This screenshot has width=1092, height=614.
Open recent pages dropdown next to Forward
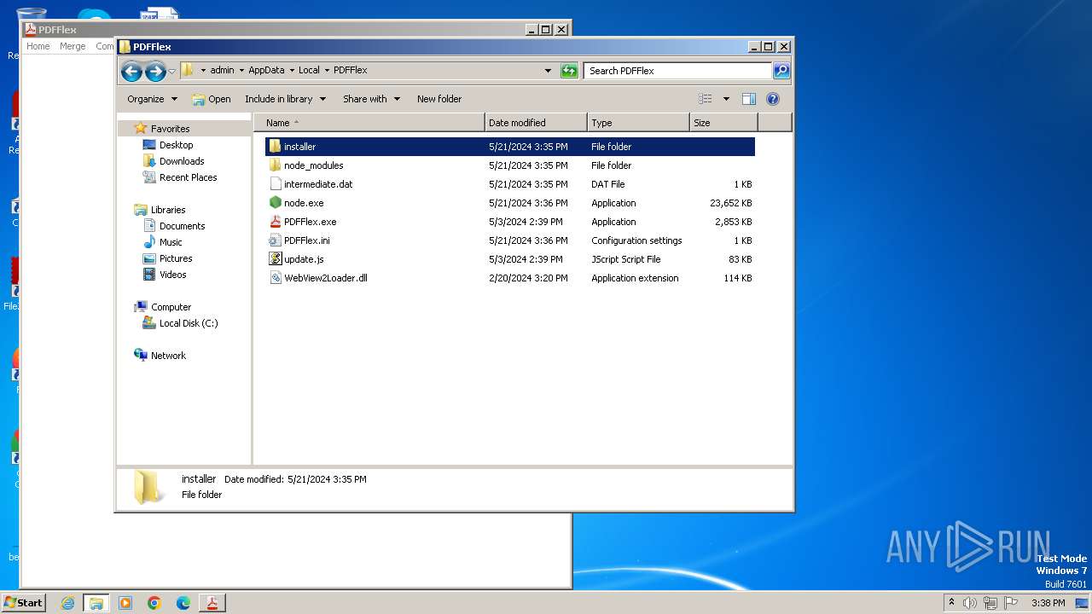[171, 72]
